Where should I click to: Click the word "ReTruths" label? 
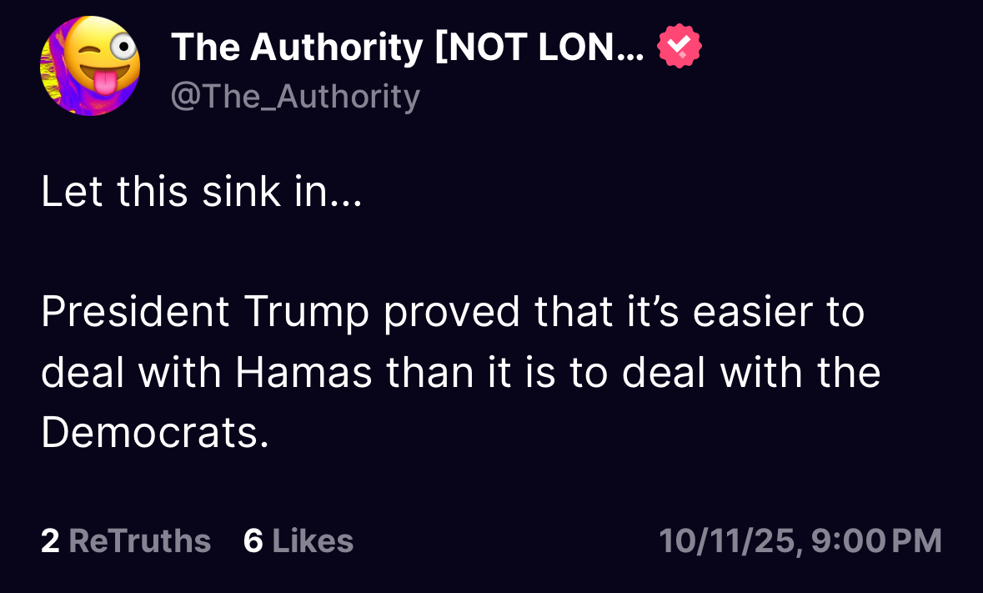coord(139,540)
